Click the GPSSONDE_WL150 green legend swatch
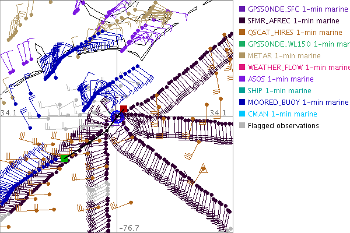The height and width of the screenshot is (233, 350). coord(242,44)
